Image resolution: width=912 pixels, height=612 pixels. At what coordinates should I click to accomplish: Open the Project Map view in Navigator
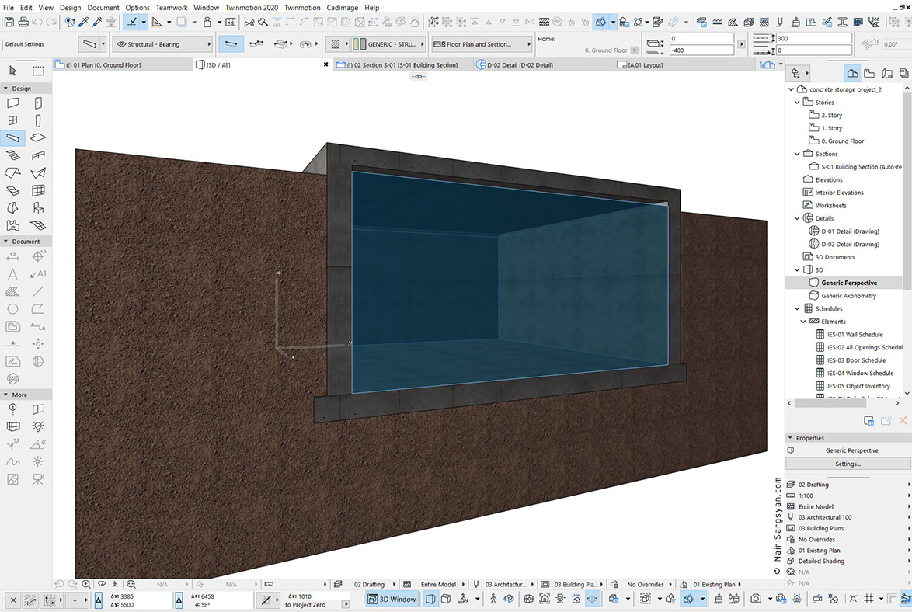853,73
